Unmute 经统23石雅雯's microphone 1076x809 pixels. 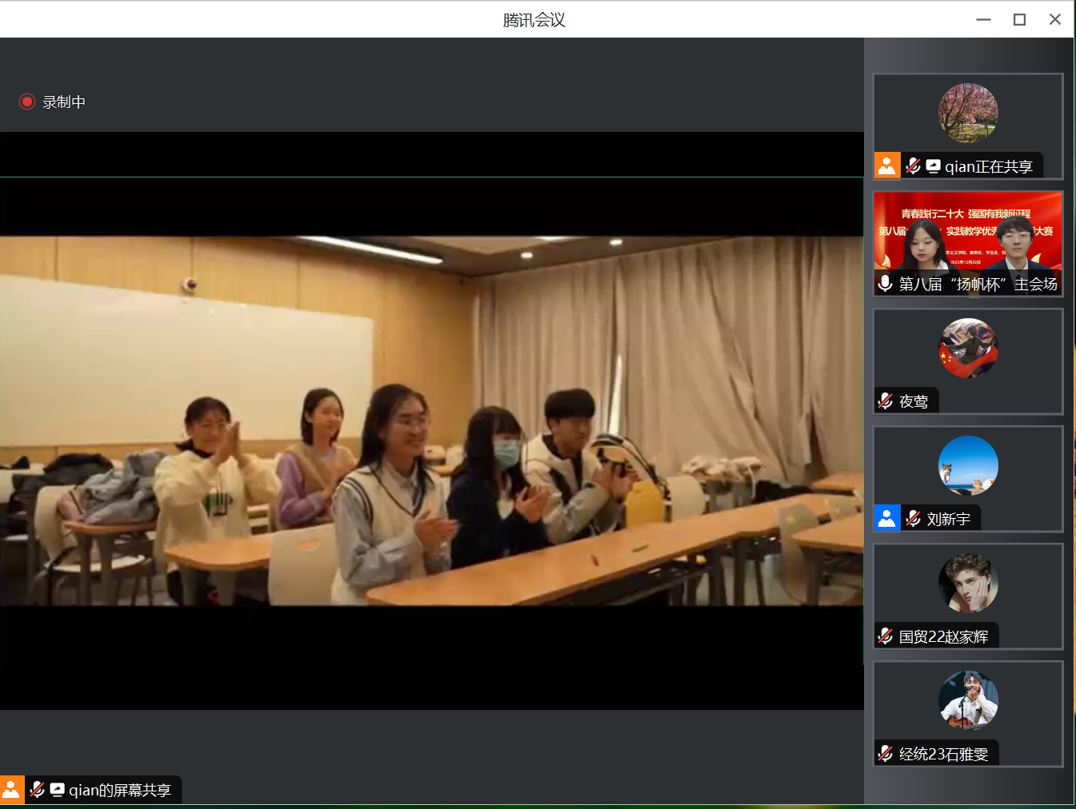pos(885,753)
